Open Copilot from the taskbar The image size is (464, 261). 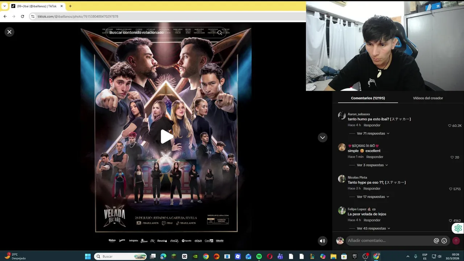tap(323, 256)
